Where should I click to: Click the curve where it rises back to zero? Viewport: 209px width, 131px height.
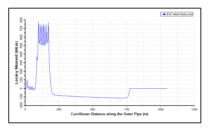[129, 91]
